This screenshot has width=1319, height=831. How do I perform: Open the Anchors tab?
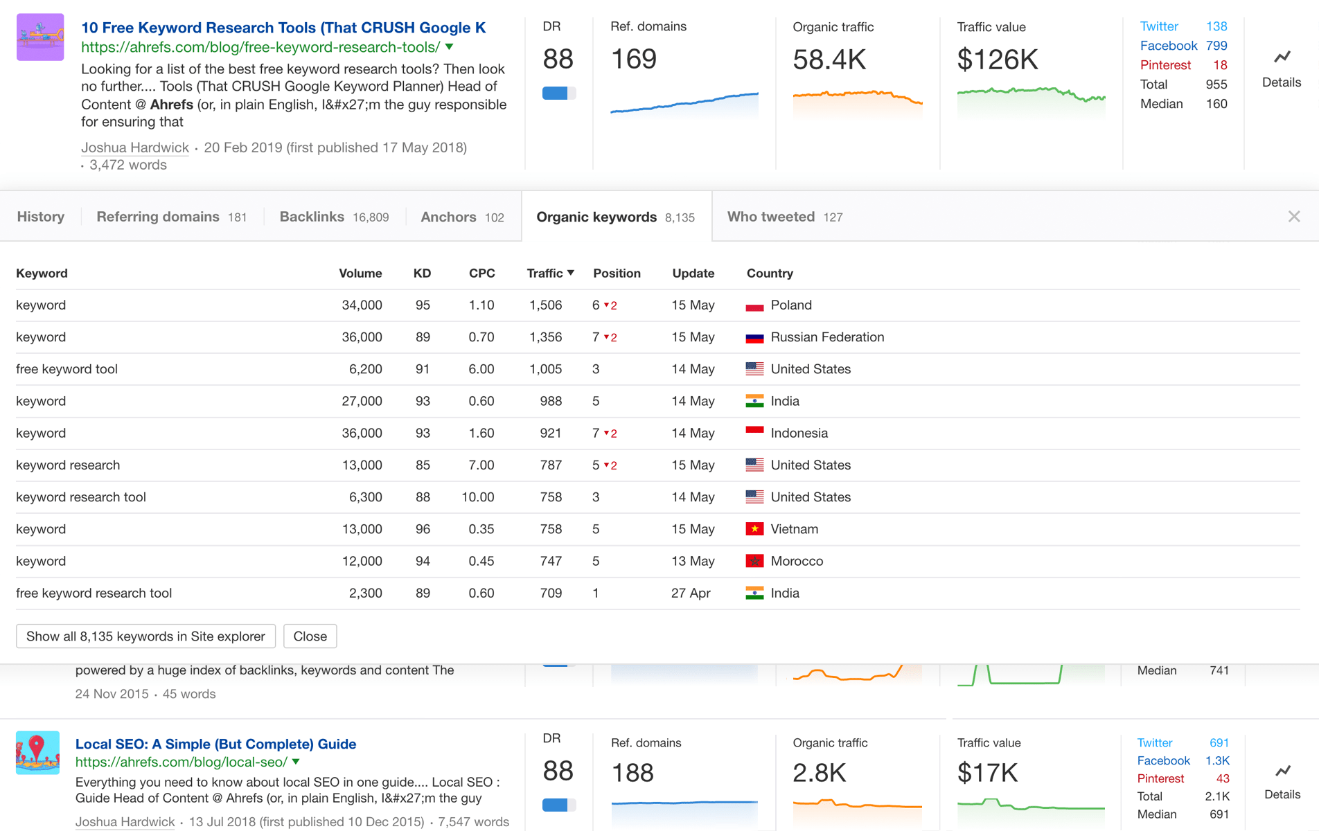pos(462,217)
